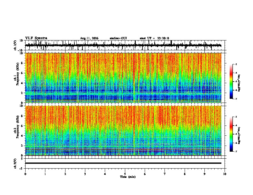Click time axis tick label "3"

[x=85, y=174]
